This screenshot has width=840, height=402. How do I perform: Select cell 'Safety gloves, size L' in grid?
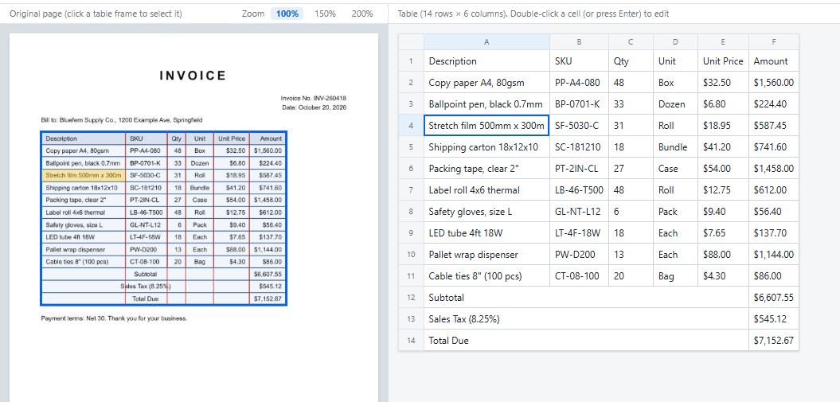(486, 212)
